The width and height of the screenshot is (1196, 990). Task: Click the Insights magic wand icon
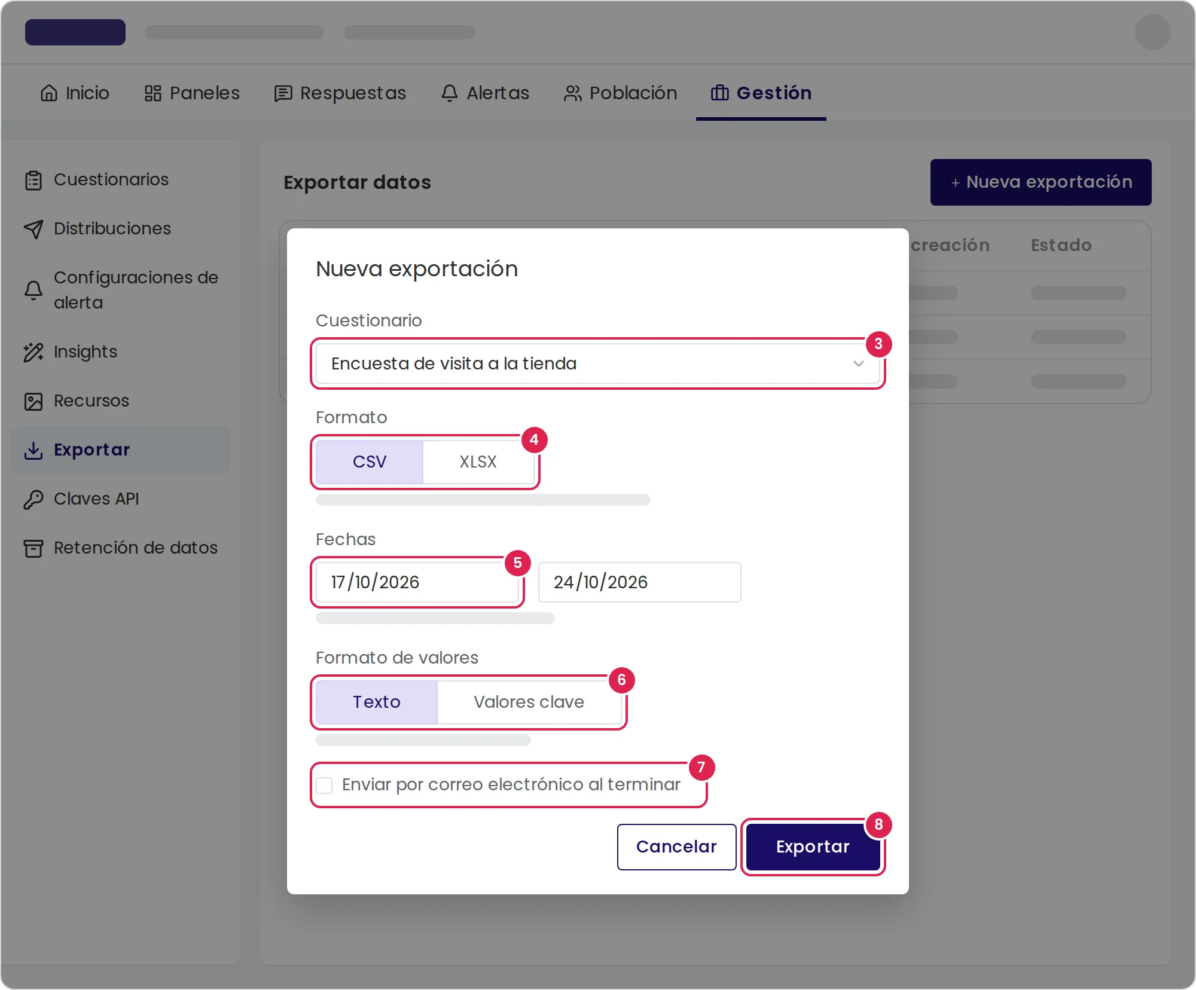coord(33,352)
